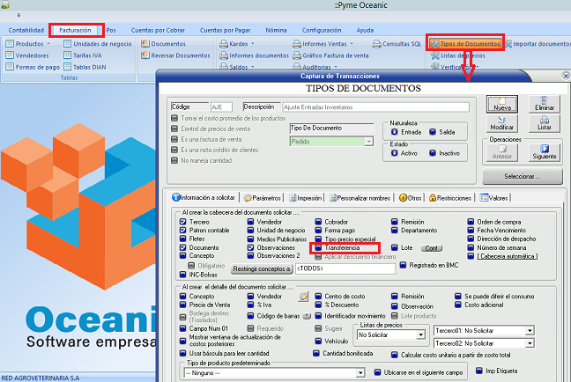This screenshot has height=382, width=571.
Task: Enable Precio de Venta checkbox
Action: pyautogui.click(x=182, y=305)
